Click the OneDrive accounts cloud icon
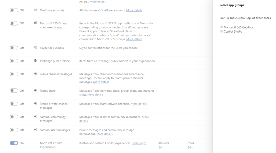Screen dimensions: 276x153 pyautogui.click(x=36, y=10)
